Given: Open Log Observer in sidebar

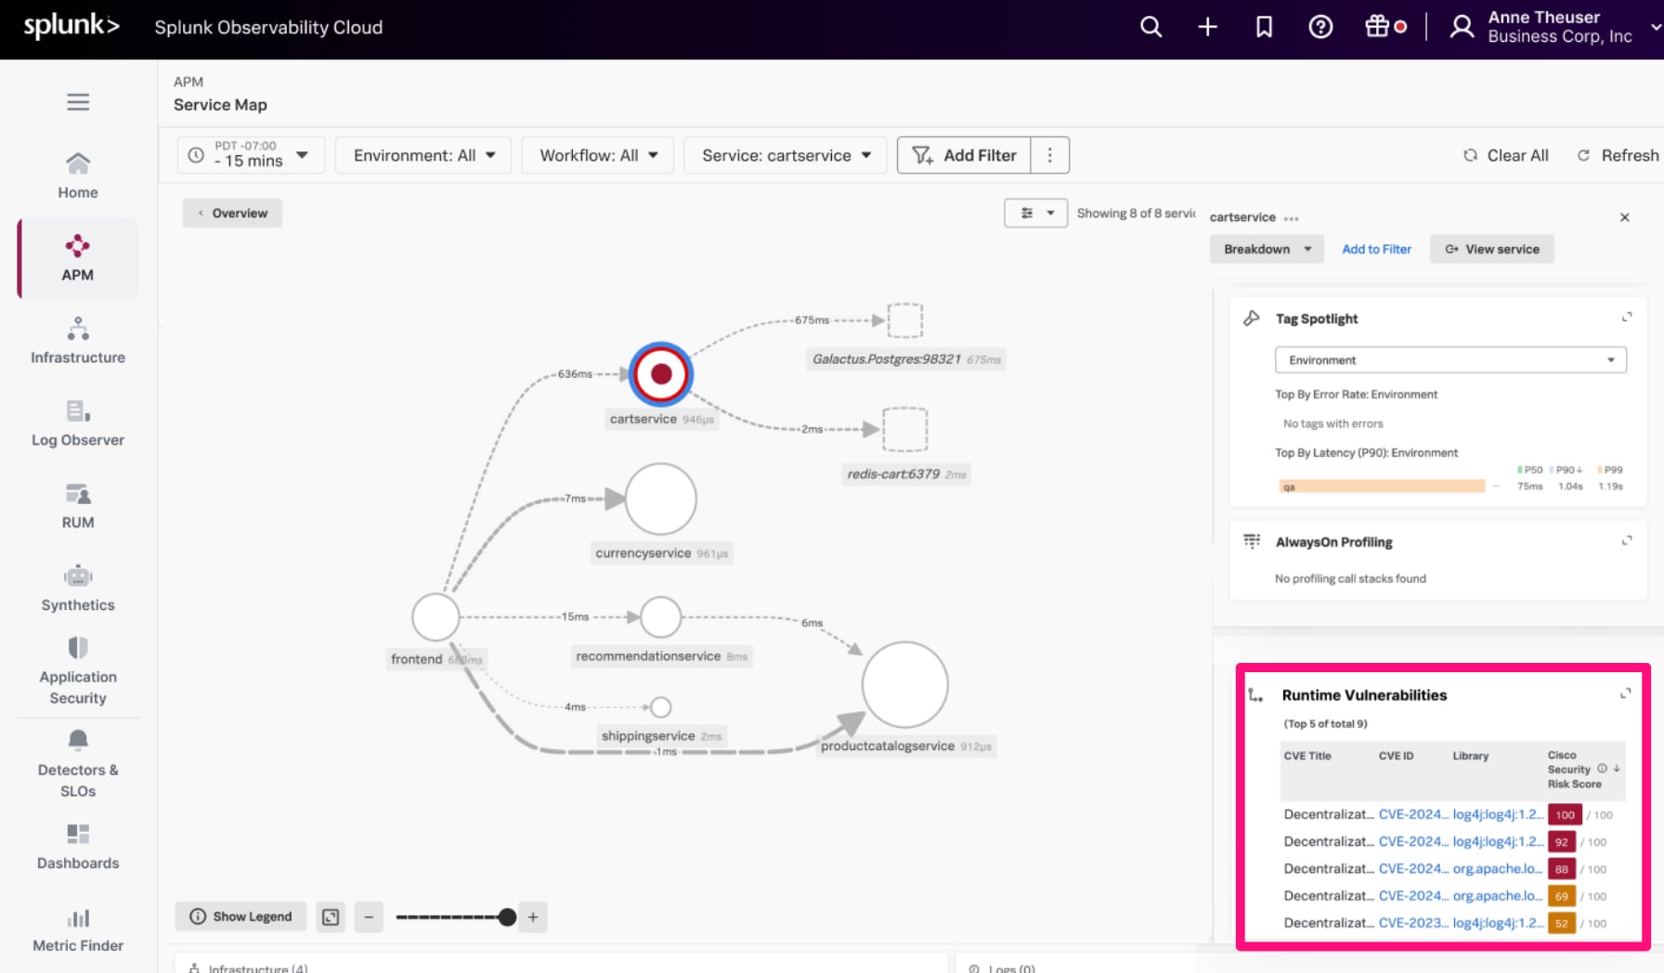Looking at the screenshot, I should click(78, 423).
